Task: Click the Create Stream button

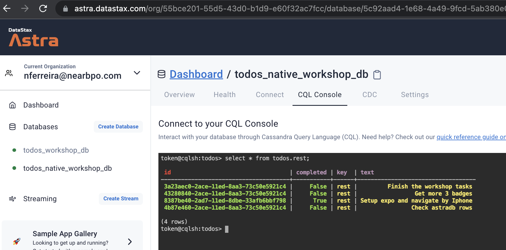Action: tap(121, 199)
